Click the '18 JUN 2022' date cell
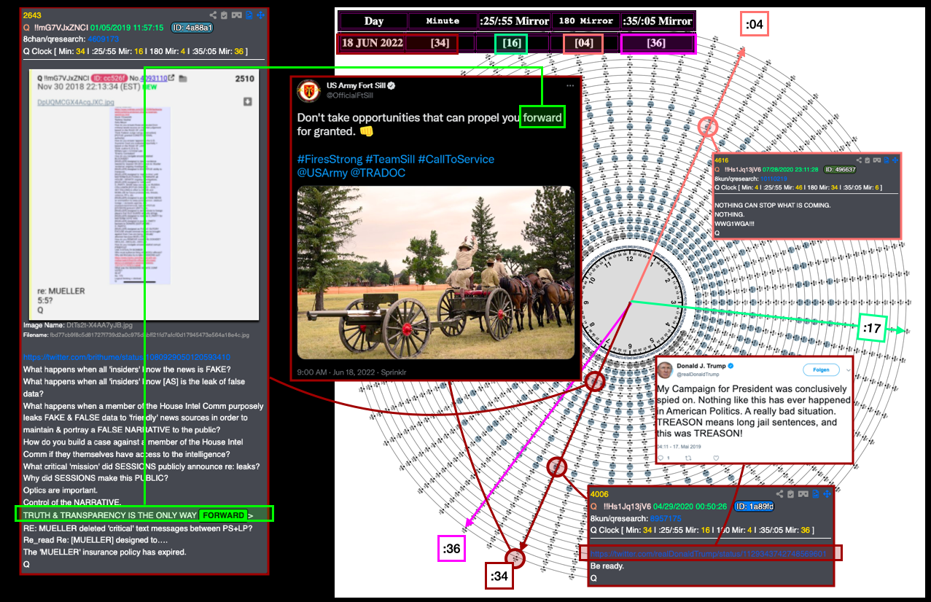 pos(373,43)
